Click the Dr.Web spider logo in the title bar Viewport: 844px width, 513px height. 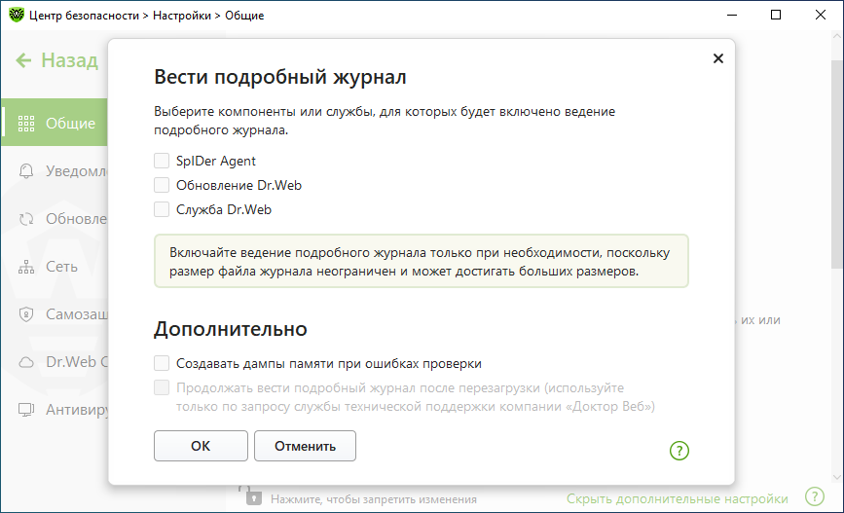pyautogui.click(x=17, y=15)
